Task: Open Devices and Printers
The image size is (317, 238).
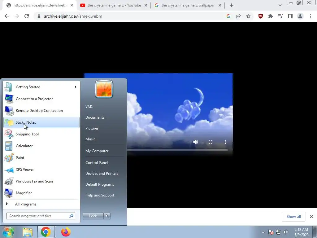Action: coord(102,174)
